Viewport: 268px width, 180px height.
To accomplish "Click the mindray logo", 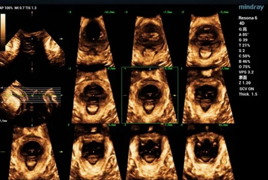I will pos(251,7).
